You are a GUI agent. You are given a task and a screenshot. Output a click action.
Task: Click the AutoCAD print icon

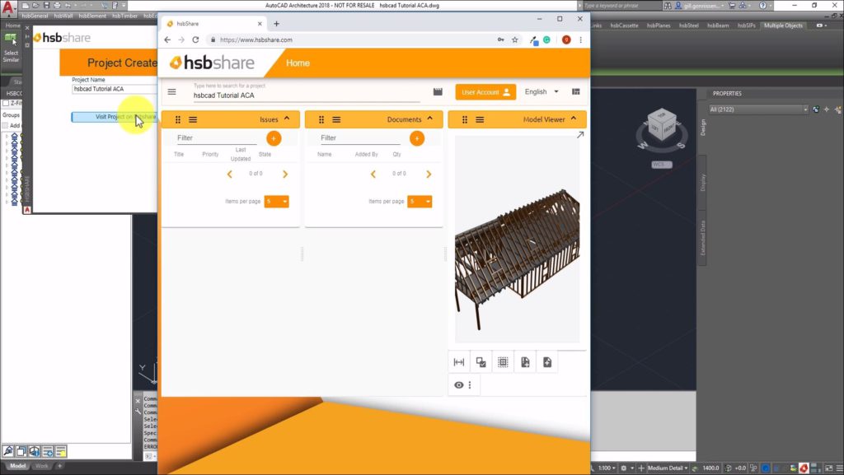(x=57, y=6)
